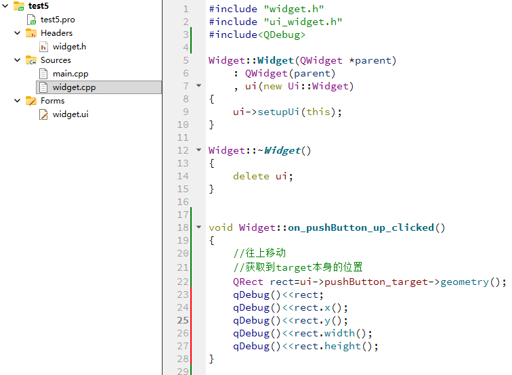Fold the Widget constructor code at line 7

[198, 86]
